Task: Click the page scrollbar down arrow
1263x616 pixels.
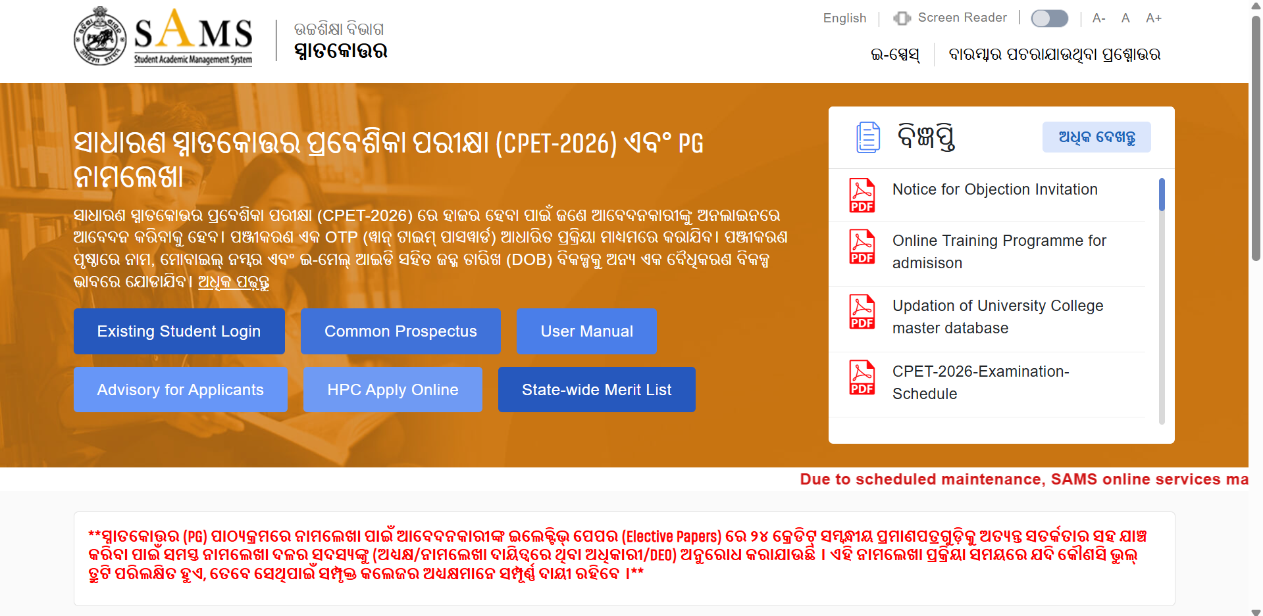Action: pos(1256,611)
